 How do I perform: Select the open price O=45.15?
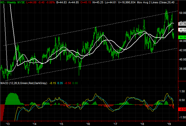(86, 2)
